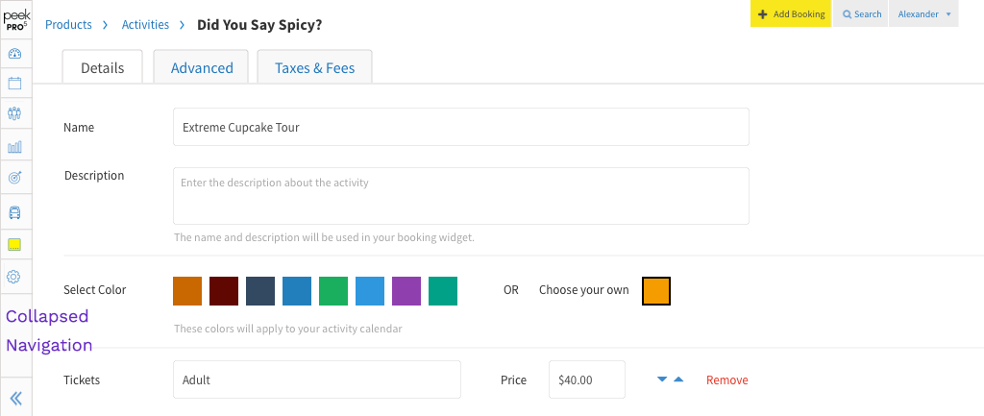Open the target marketing icon in sidebar
This screenshot has width=984, height=416.
point(14,178)
